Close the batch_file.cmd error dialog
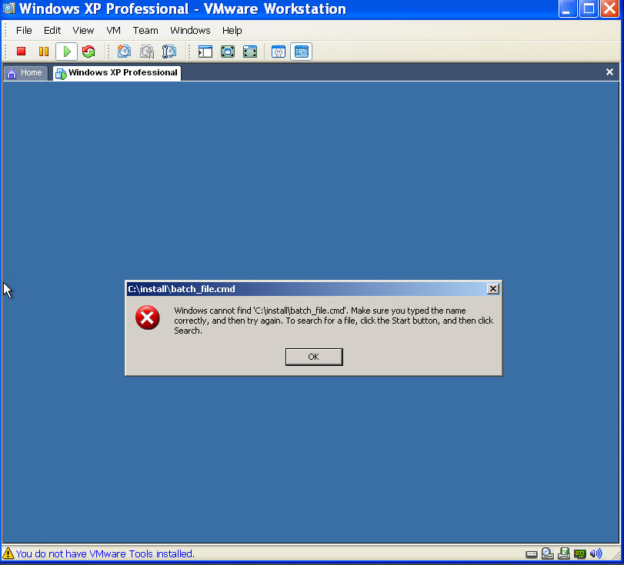Screen dimensions: 624x565 [x=492, y=289]
